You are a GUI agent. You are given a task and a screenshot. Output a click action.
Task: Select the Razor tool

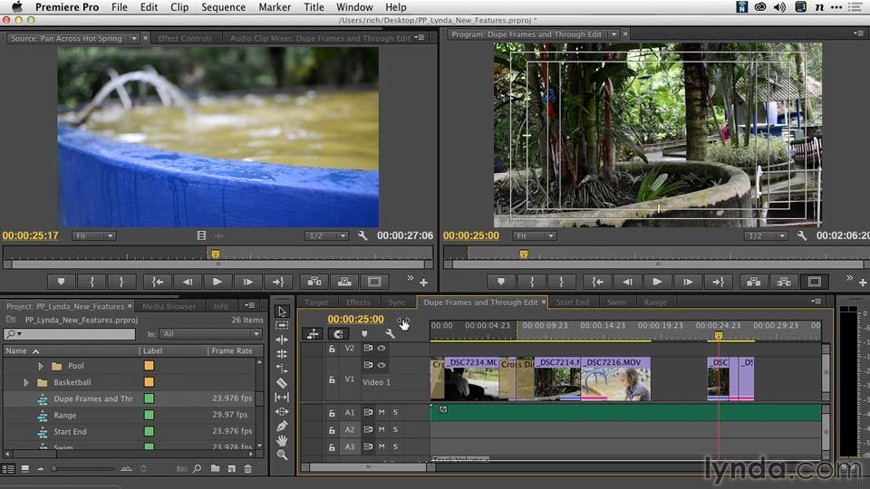click(x=282, y=382)
